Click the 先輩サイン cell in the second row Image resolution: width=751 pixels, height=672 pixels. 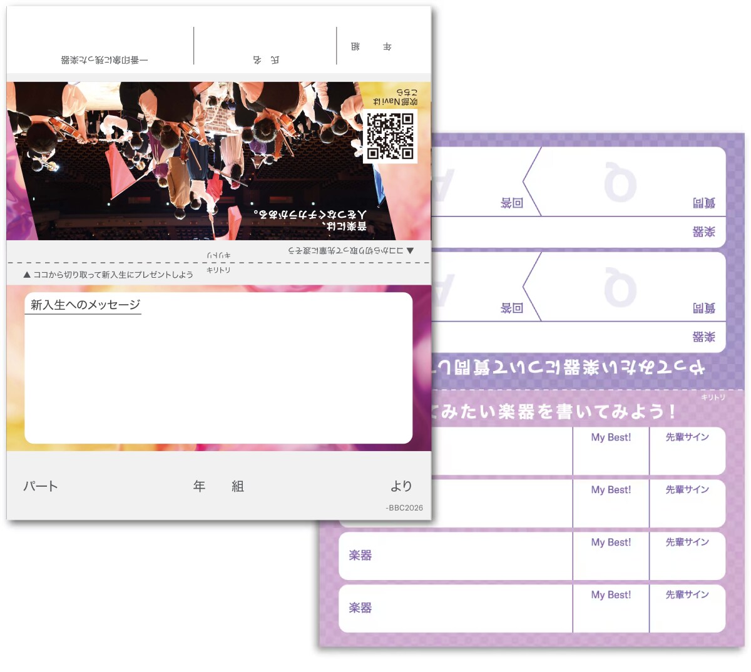687,503
